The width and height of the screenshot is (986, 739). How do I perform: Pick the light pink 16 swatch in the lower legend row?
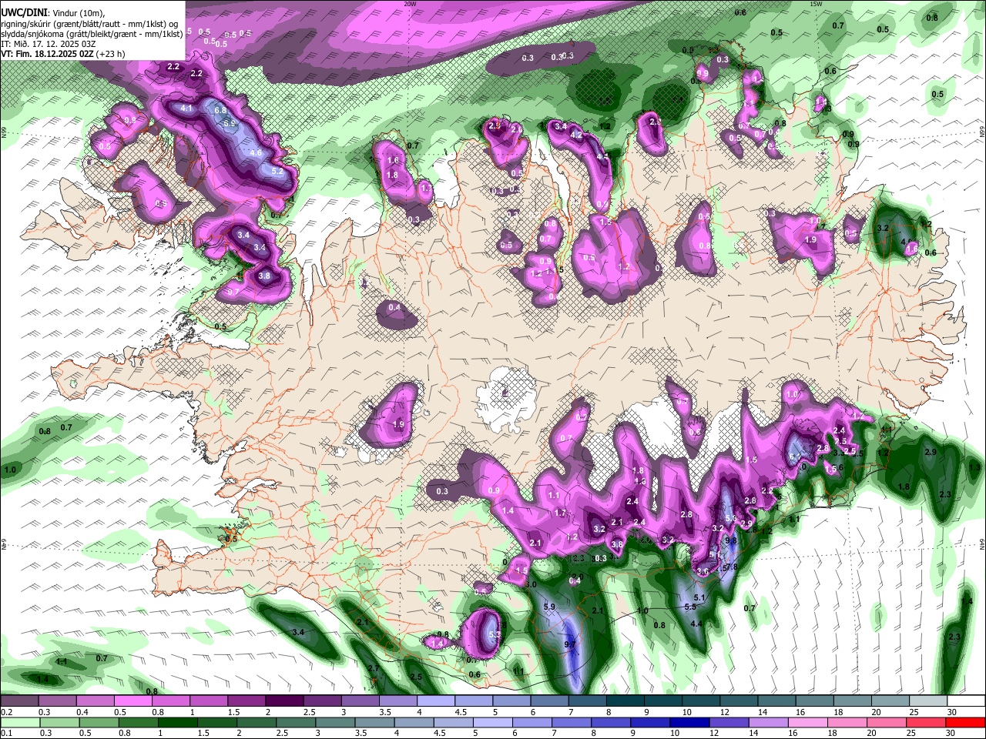(808, 722)
